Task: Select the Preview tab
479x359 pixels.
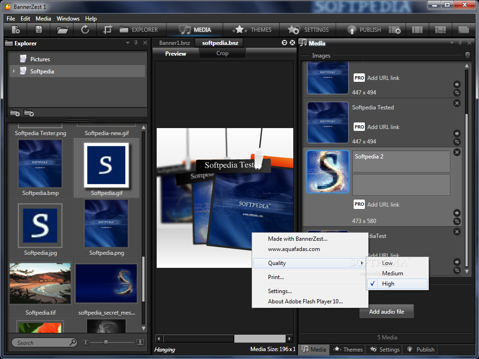Action: tap(175, 53)
